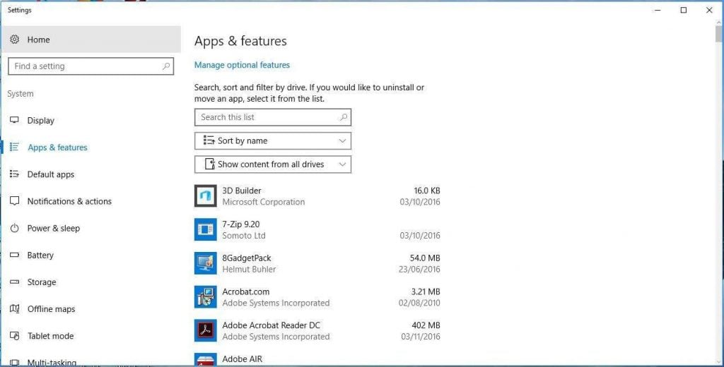Screen dimensions: 724x367
Task: Click the Tablet mode icon
Action: tap(14, 336)
